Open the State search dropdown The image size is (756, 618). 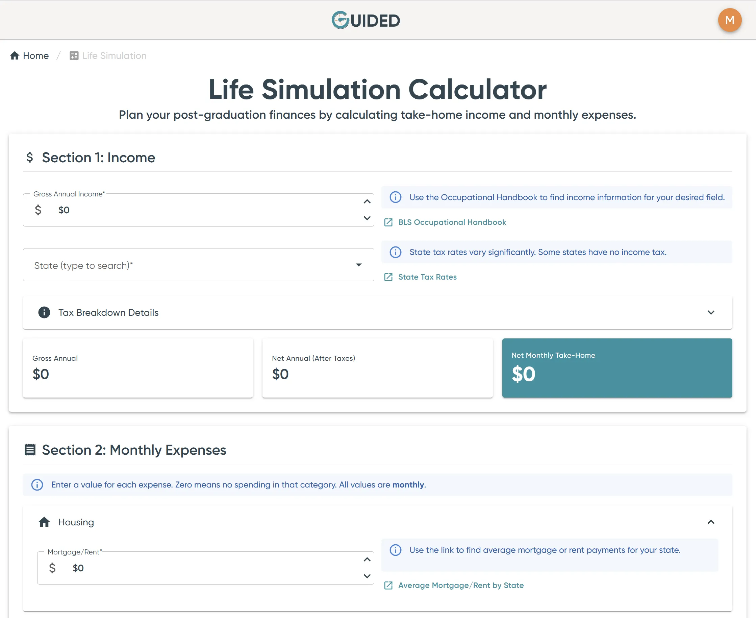359,265
